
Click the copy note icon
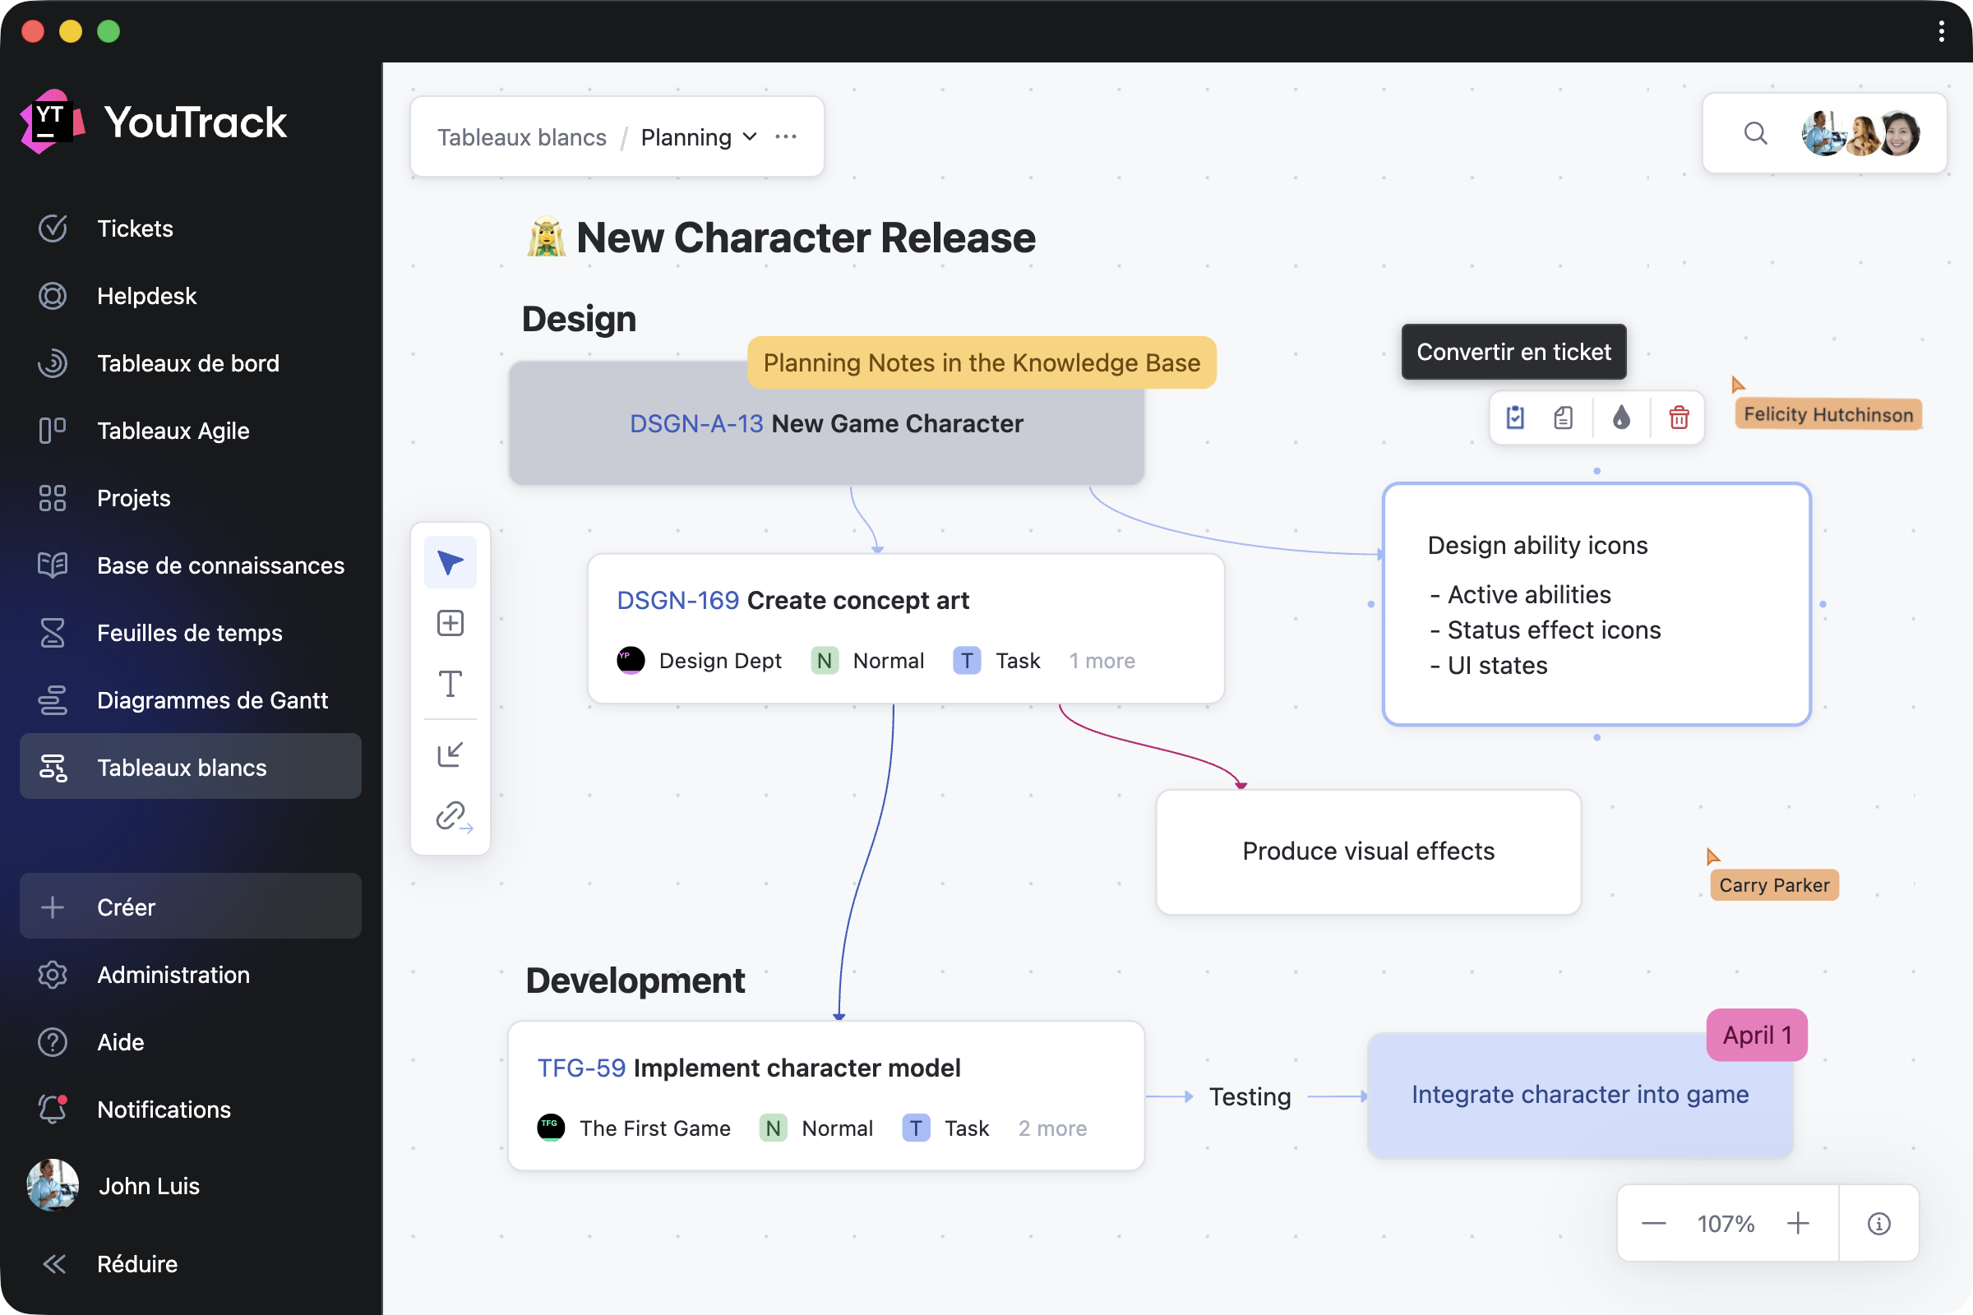click(1564, 417)
